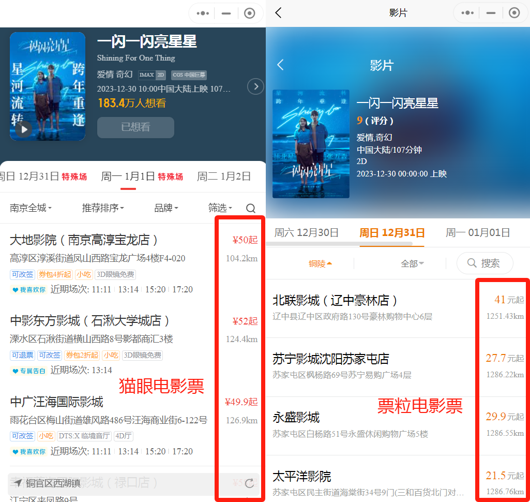Click 27.7元起 price for 苏宁影城

coord(505,358)
